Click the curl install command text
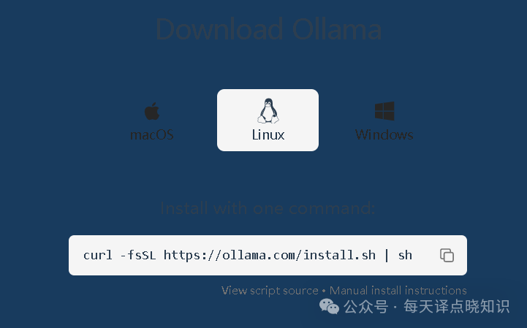 [248, 255]
